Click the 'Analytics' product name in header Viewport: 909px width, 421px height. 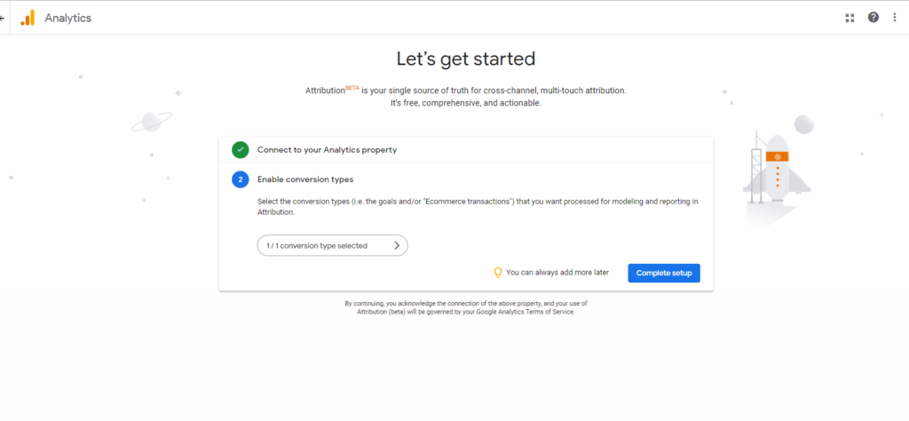67,18
